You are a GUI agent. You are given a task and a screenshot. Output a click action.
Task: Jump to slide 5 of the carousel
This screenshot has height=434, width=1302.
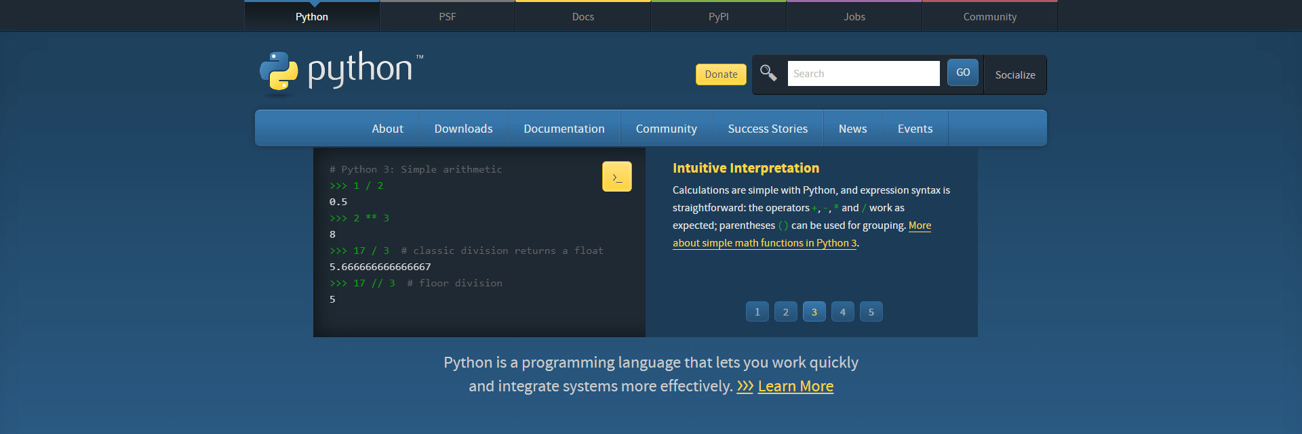click(871, 312)
